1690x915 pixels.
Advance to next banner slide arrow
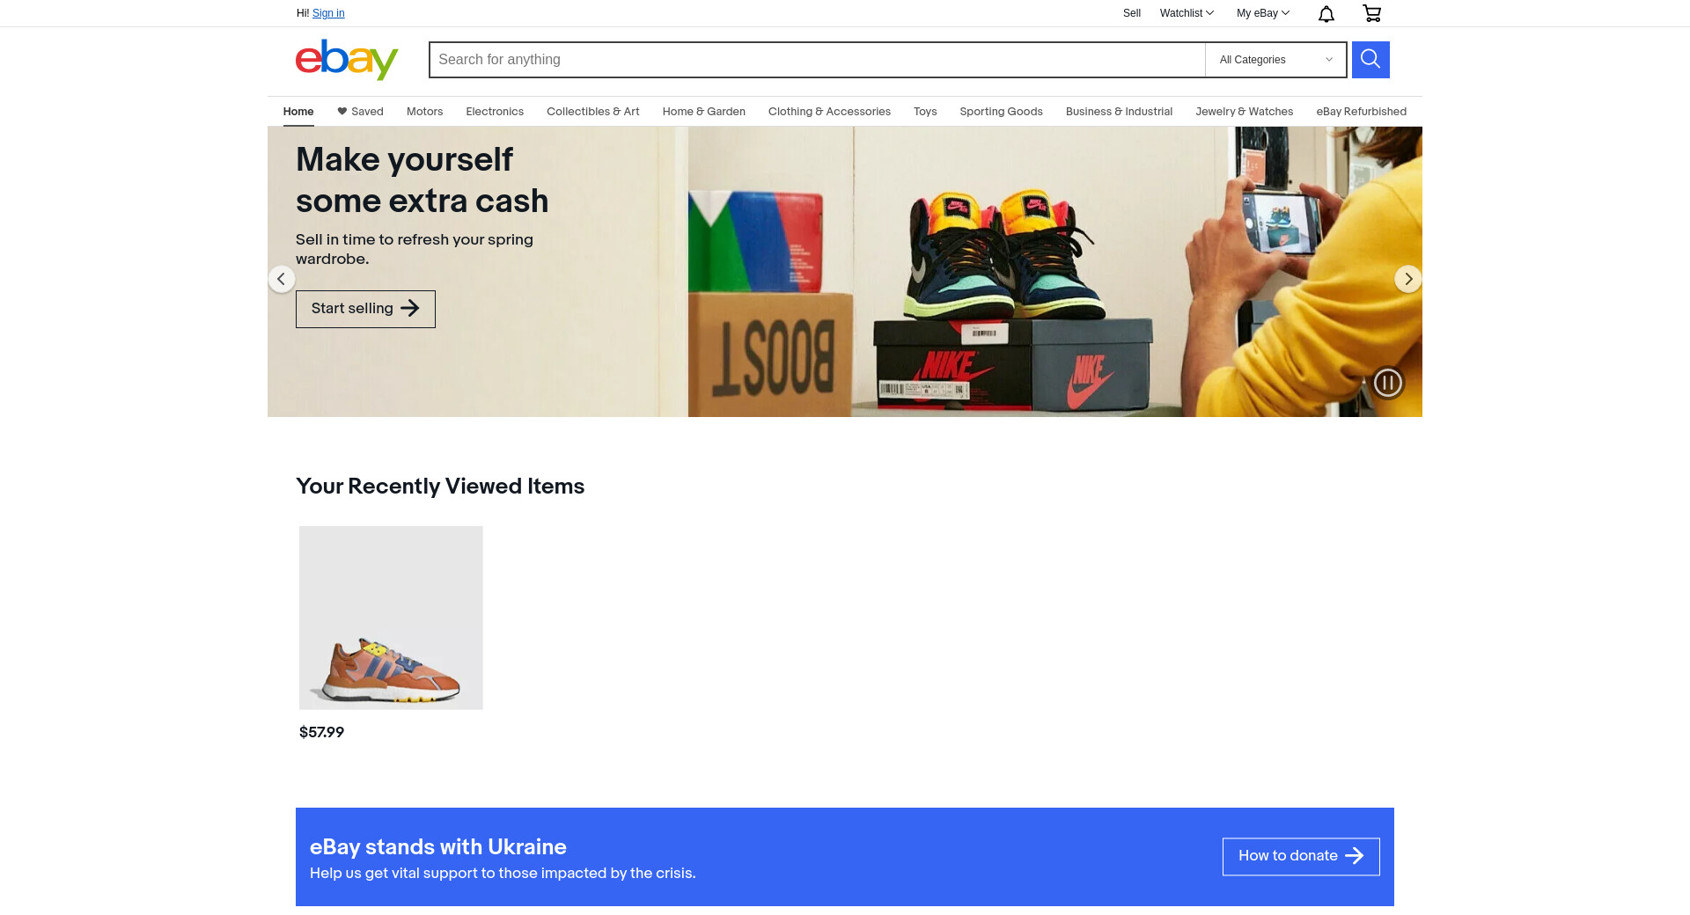[x=1407, y=279]
